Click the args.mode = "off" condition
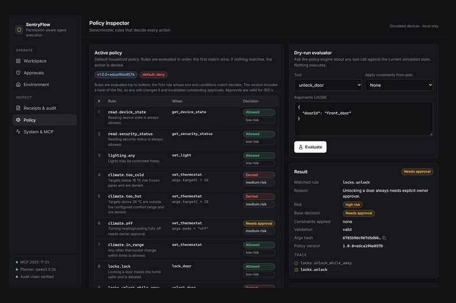Image resolution: width=456 pixels, height=303 pixels. 190,229
